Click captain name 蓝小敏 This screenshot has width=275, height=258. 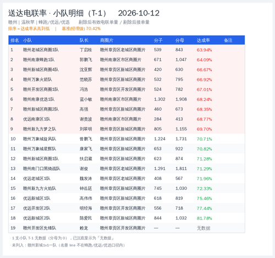pyautogui.click(x=86, y=99)
